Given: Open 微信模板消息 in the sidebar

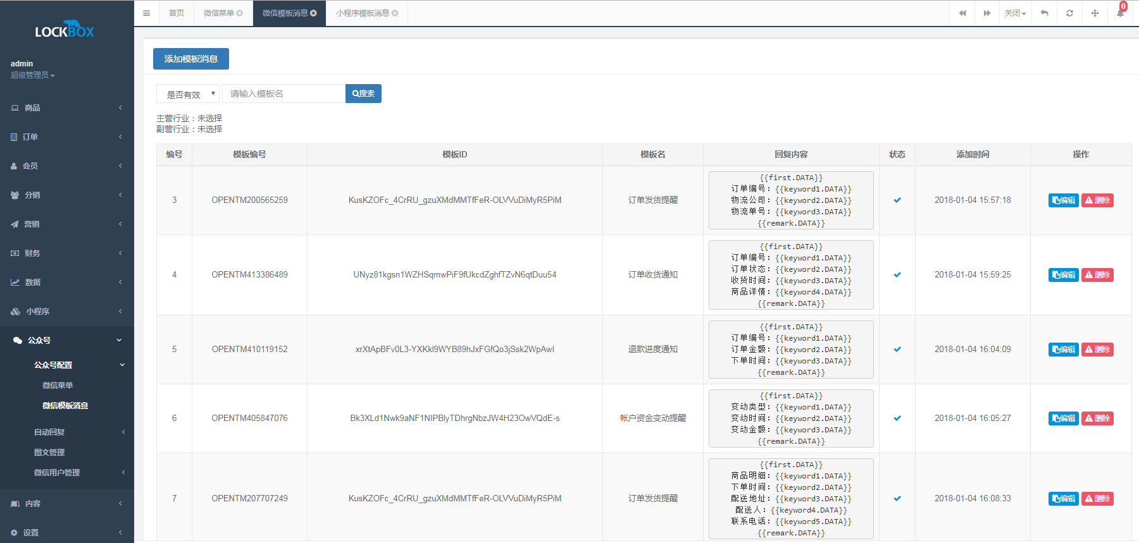Looking at the screenshot, I should [65, 406].
